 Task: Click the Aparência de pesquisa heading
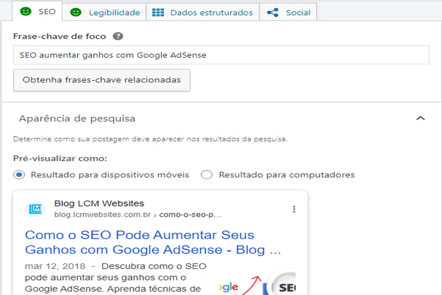coord(77,119)
